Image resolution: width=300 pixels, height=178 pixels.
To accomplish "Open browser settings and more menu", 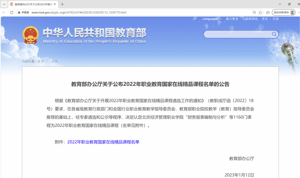I will pos(299,12).
